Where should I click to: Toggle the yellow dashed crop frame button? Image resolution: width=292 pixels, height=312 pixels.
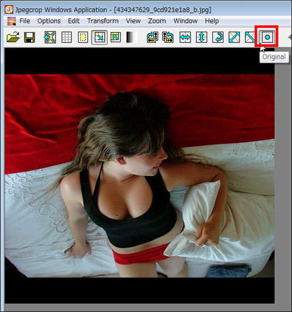point(83,37)
